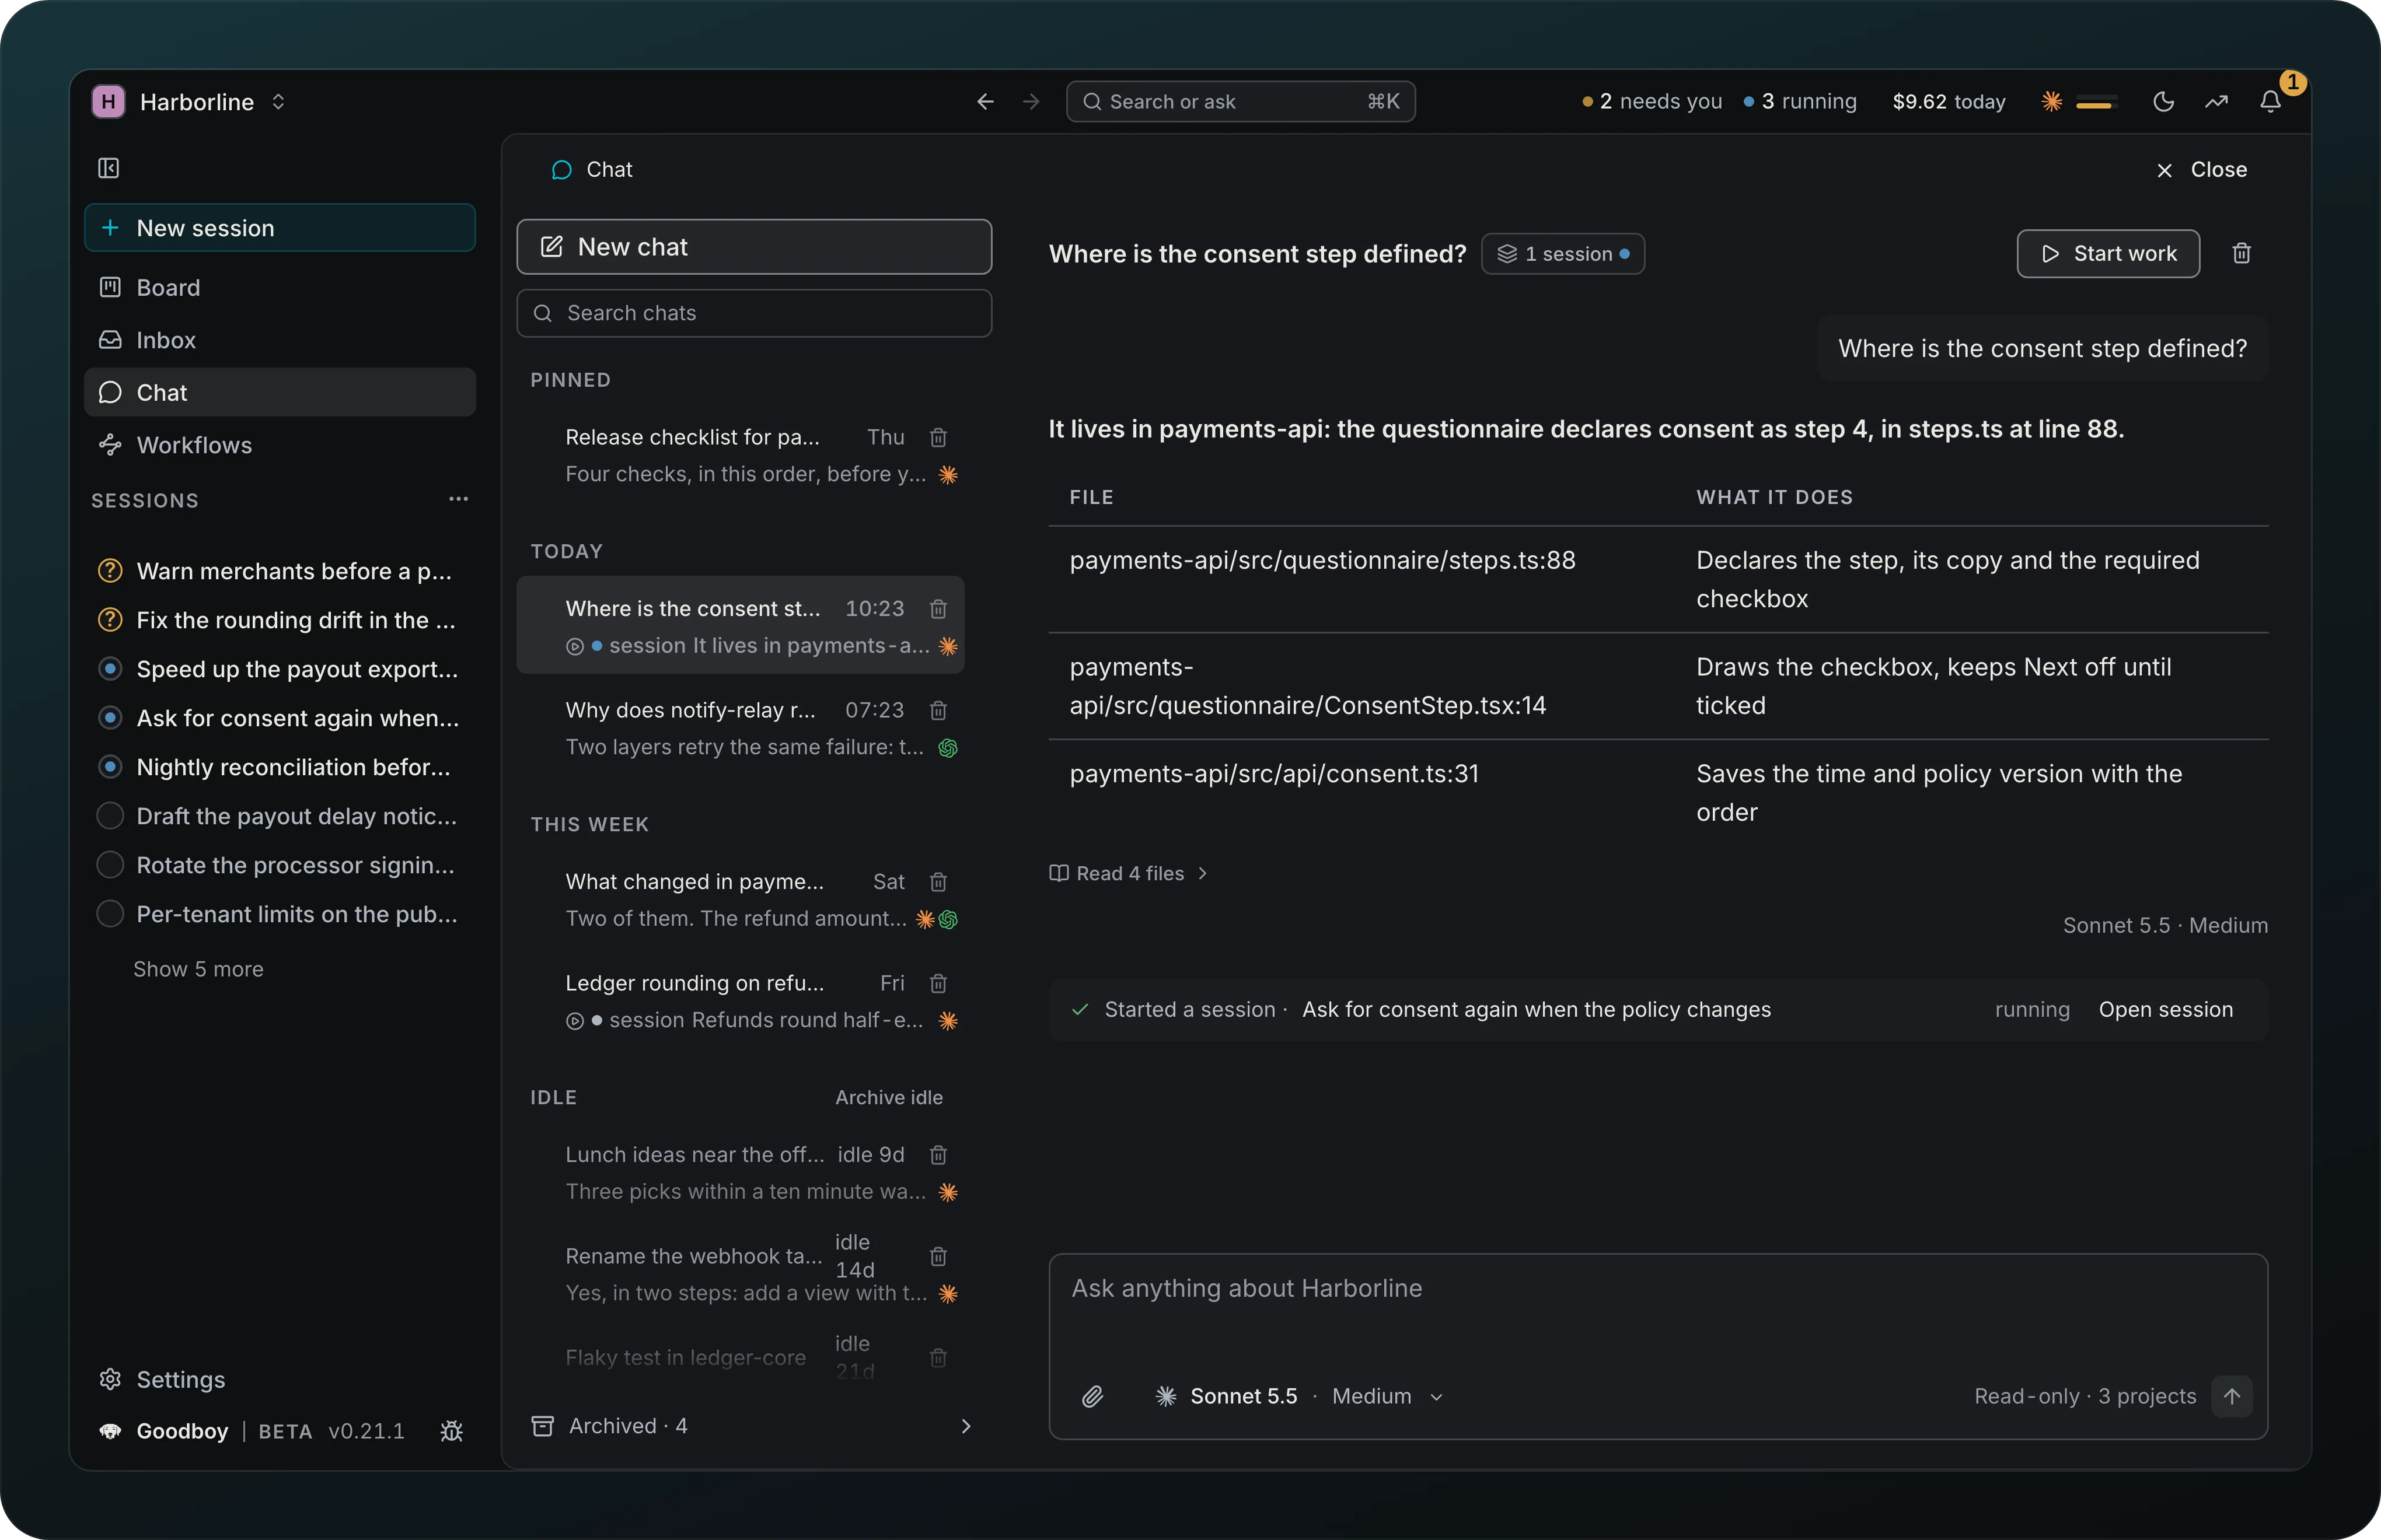Delete the 'What changed in payme...' chat

tap(938, 882)
